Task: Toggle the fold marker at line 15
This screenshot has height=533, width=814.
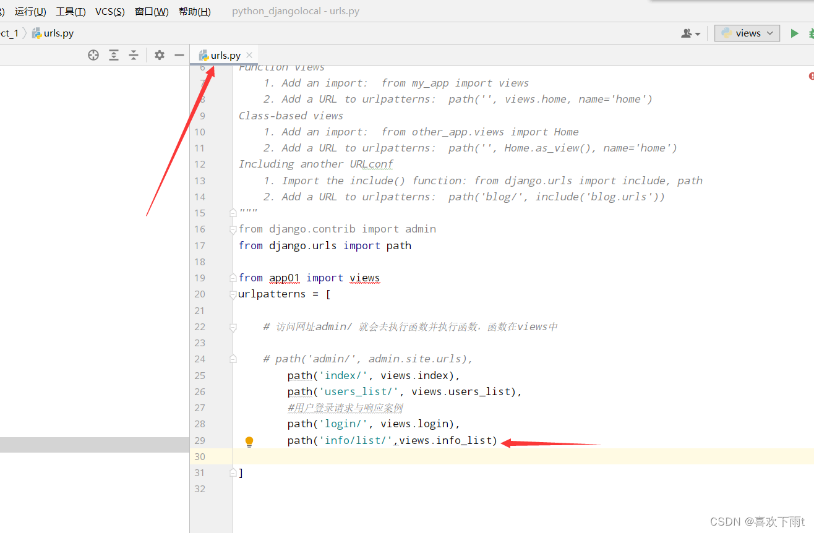Action: [233, 213]
